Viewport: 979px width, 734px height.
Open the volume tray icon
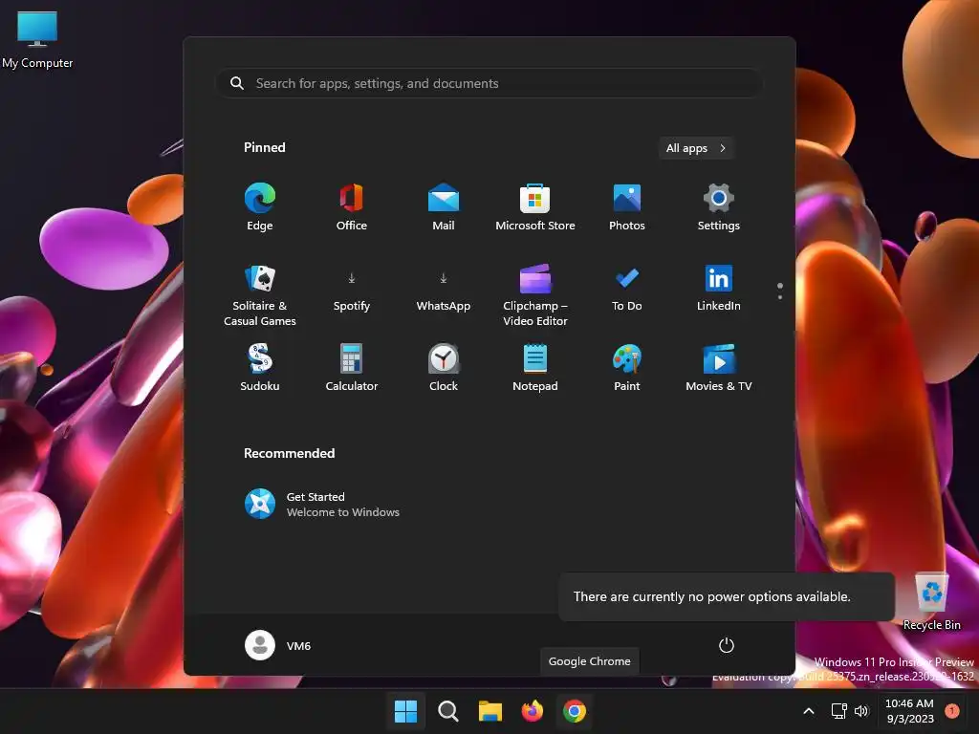861,711
